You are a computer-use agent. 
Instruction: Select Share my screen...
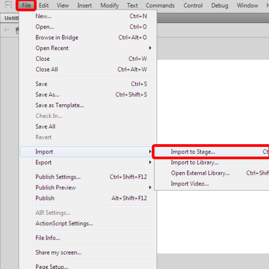88,252
